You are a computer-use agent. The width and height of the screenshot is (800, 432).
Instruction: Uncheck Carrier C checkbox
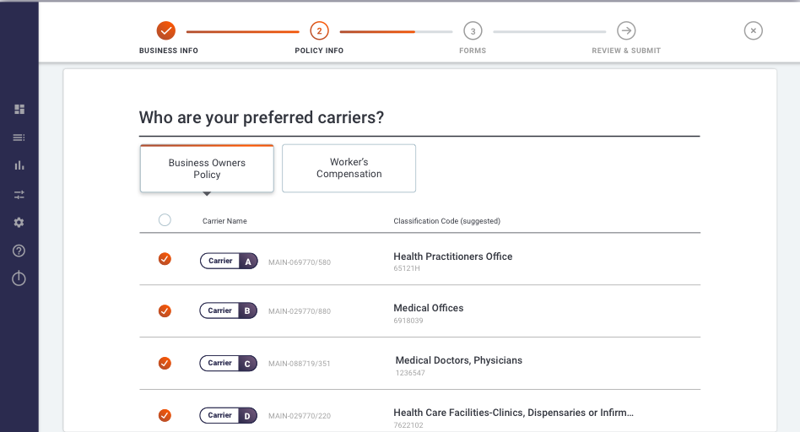click(165, 363)
